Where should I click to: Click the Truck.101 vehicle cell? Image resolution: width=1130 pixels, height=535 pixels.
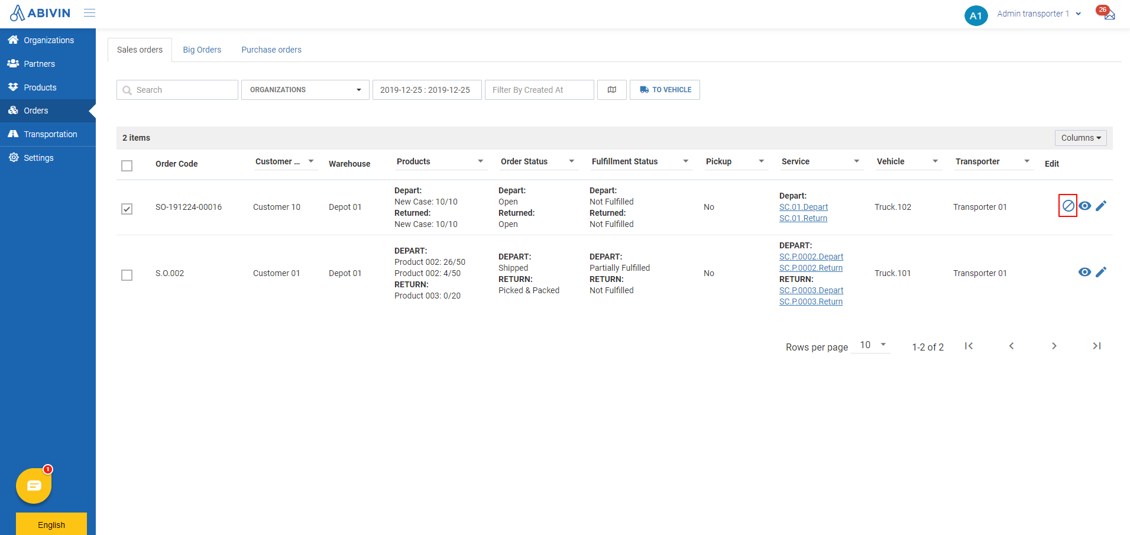(893, 273)
